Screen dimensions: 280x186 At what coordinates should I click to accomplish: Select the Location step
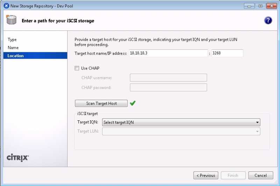(16, 56)
